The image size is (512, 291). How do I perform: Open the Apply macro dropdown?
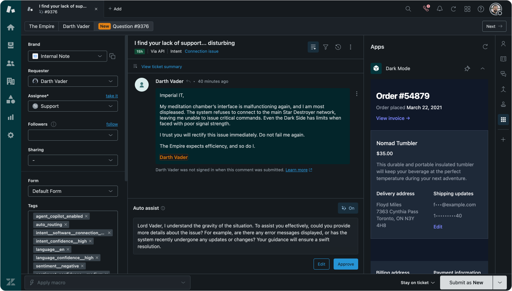tap(108, 283)
